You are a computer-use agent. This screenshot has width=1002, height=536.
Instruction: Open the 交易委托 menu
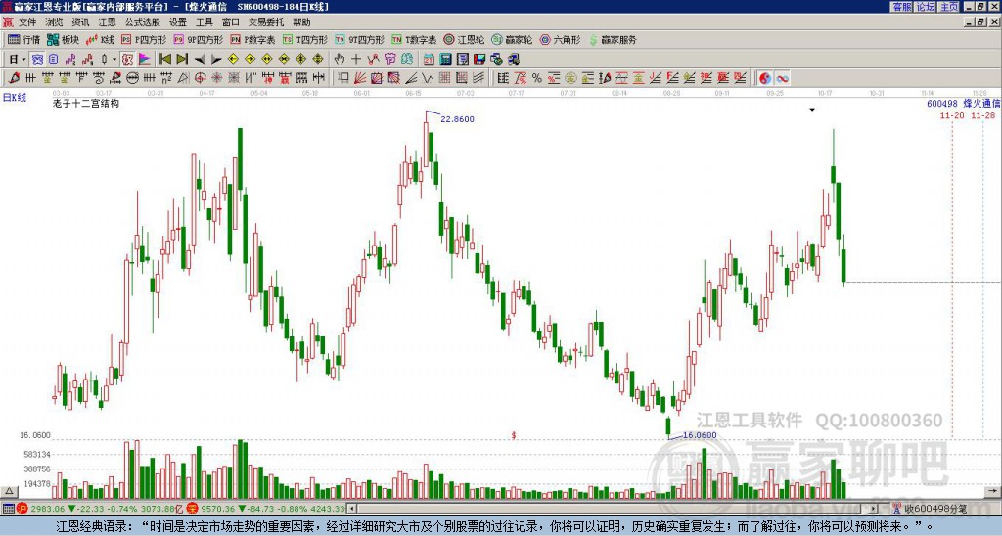point(266,22)
